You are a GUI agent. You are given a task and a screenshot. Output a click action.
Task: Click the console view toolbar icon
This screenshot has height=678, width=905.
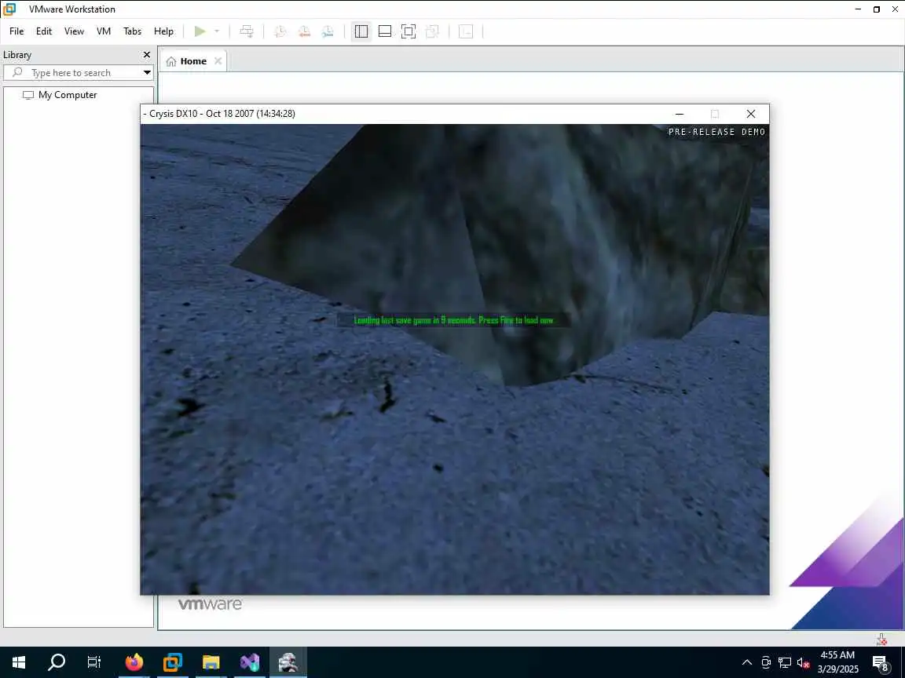(x=466, y=31)
